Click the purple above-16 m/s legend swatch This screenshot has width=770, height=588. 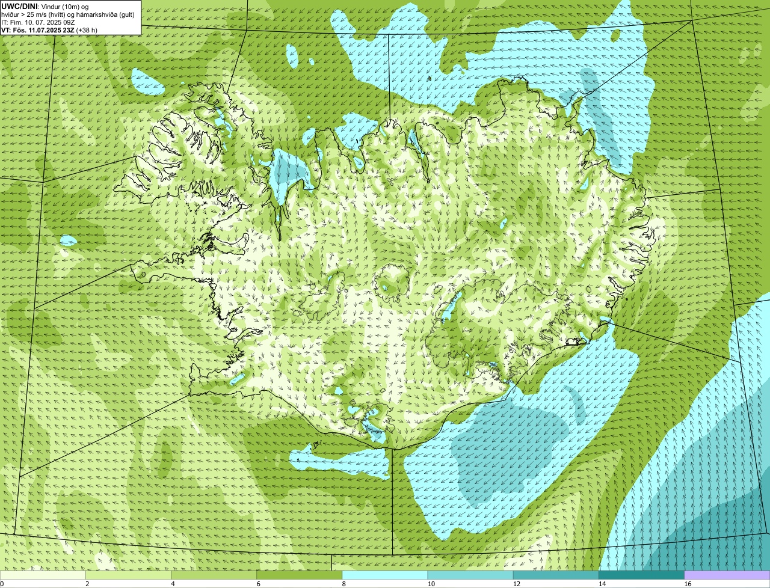pyautogui.click(x=727, y=575)
